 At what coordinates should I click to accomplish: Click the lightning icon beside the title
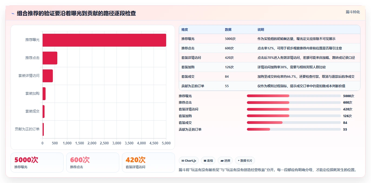click(x=13, y=13)
